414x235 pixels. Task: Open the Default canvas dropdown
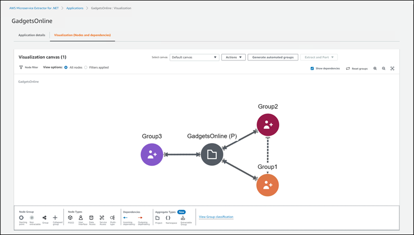tap(194, 57)
